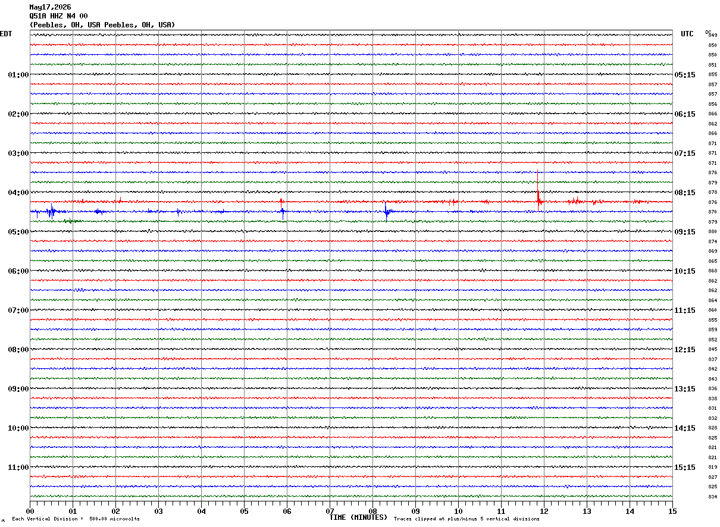The image size is (720, 527).
Task: Click the EDT timezone header
Action: pyautogui.click(x=6, y=34)
